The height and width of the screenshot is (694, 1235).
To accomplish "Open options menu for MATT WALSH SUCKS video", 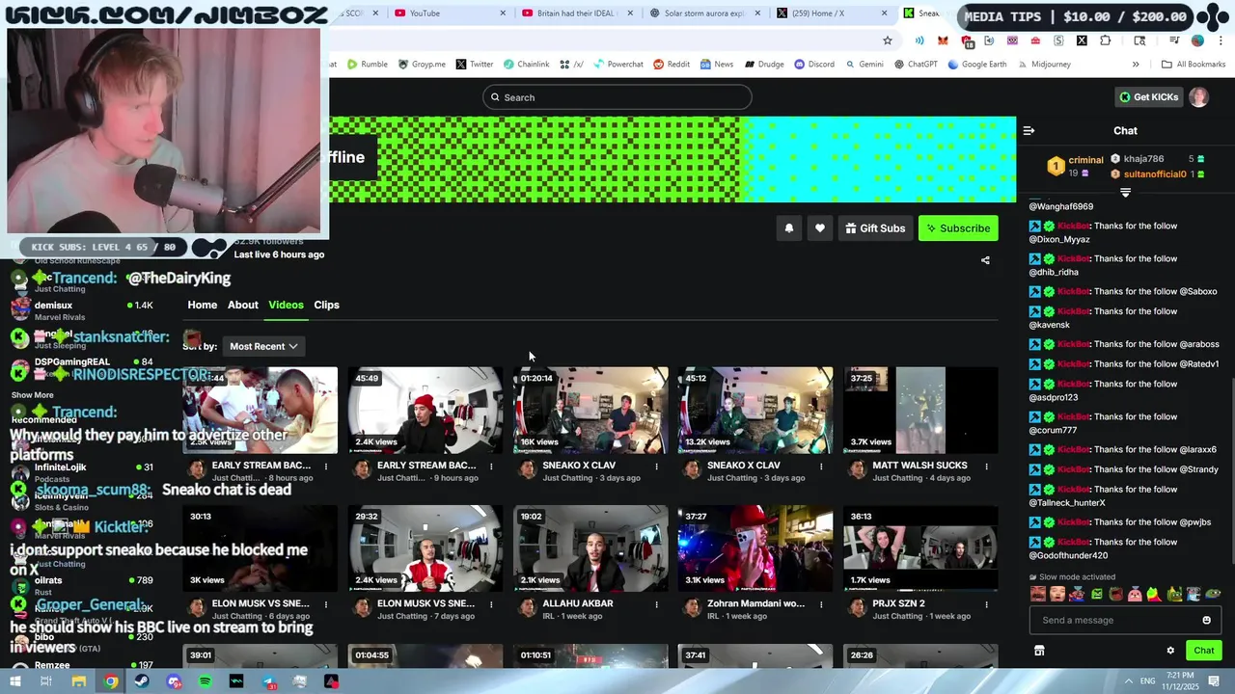I will (x=986, y=467).
